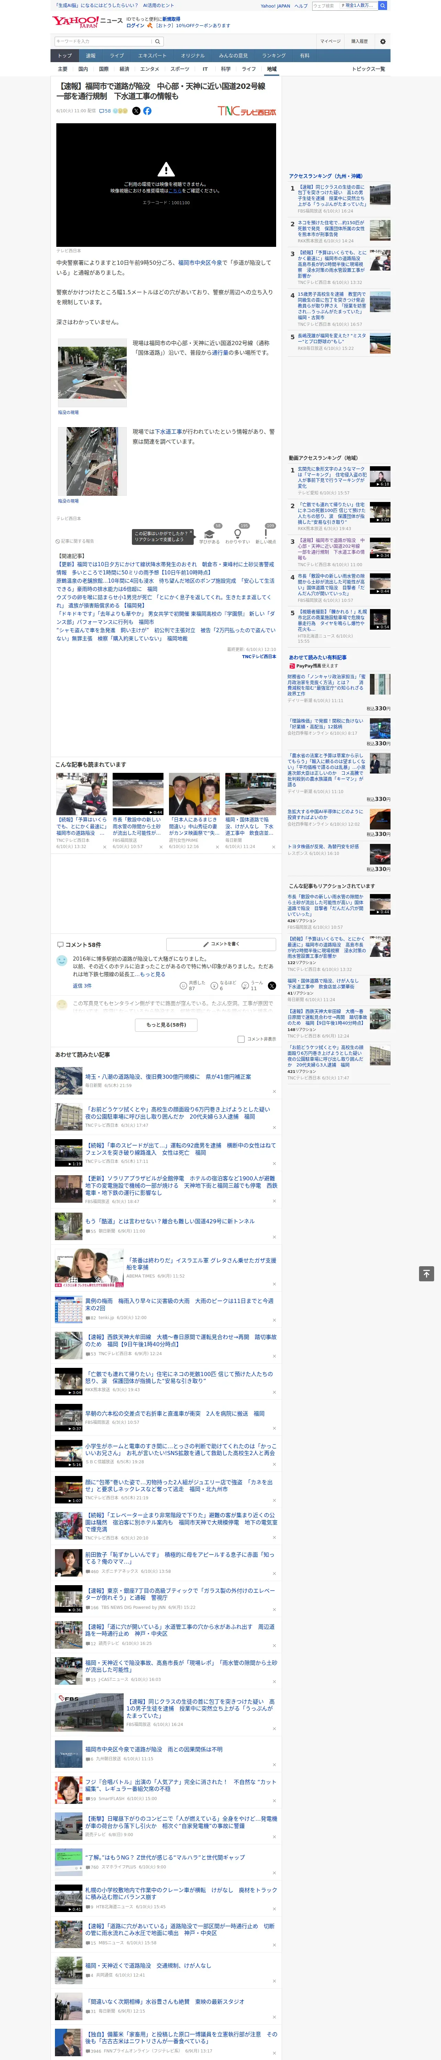The image size is (441, 2060).
Task: Click the keyword search input field
Action: click(103, 42)
